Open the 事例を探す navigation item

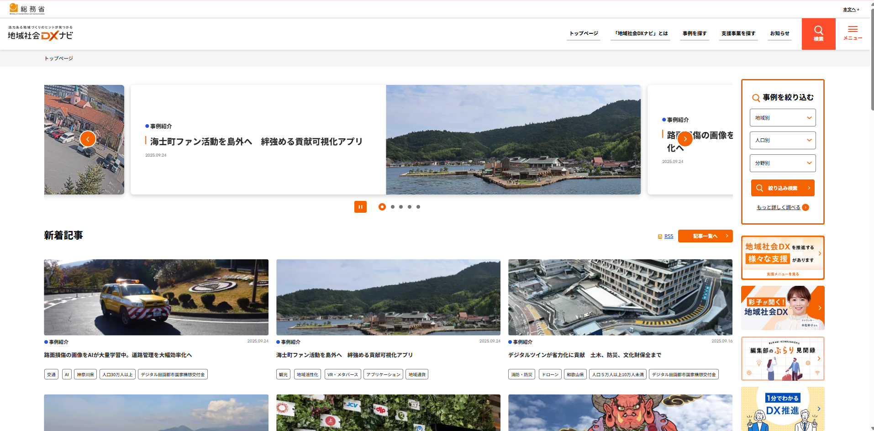[x=694, y=33]
